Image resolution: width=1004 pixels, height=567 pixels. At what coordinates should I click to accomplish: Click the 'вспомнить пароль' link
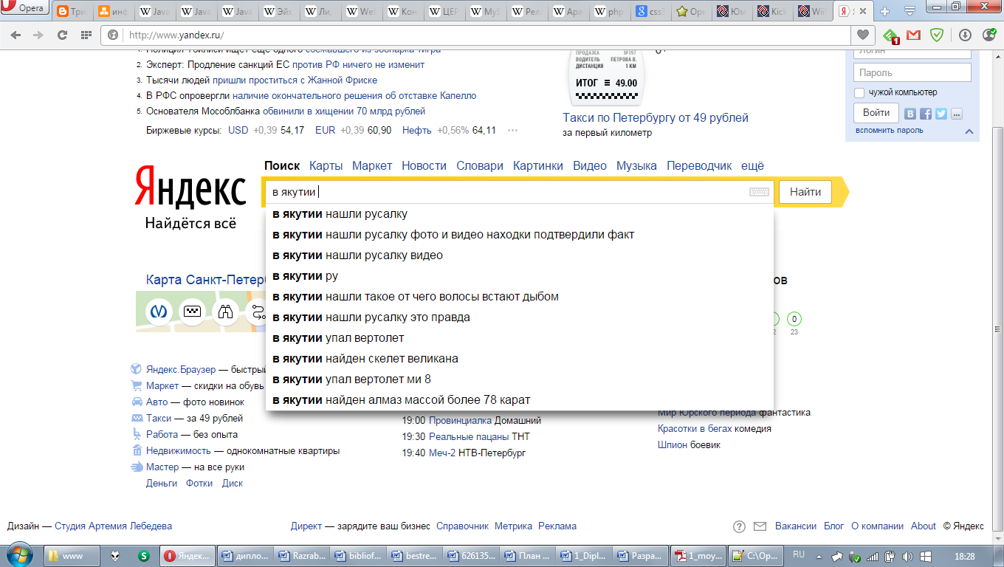890,131
